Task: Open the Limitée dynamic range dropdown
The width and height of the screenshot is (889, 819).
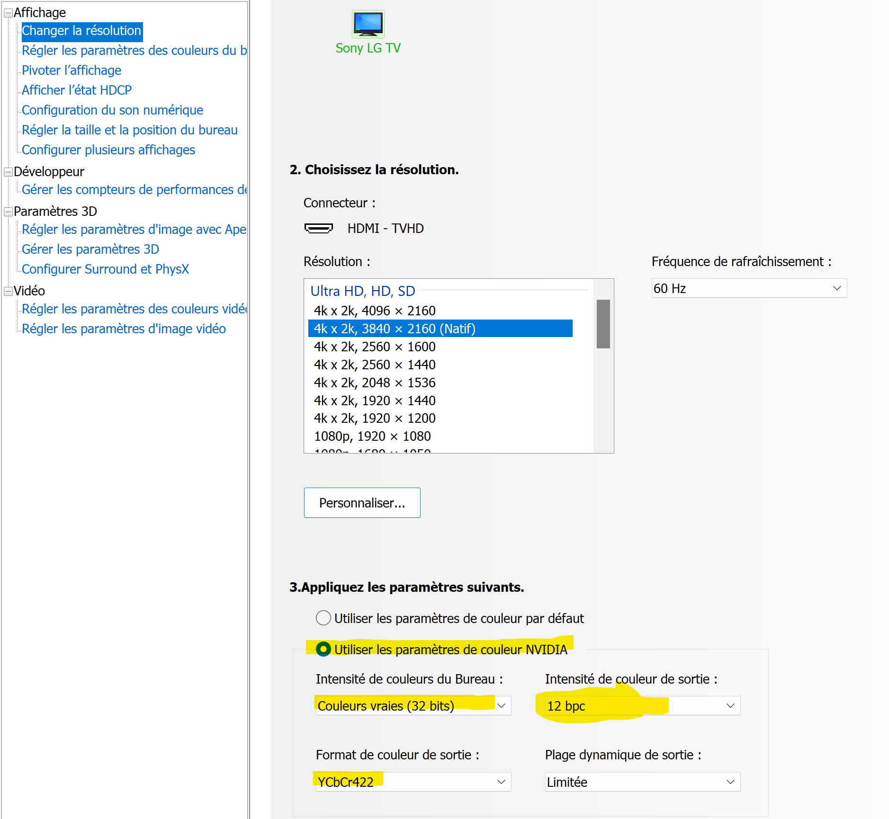Action: [x=642, y=782]
